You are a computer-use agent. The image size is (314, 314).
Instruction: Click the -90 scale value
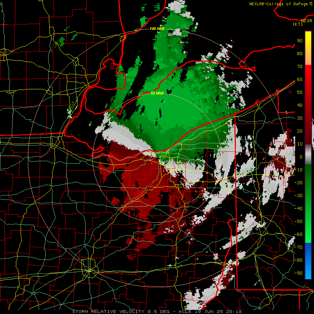pos(298,273)
